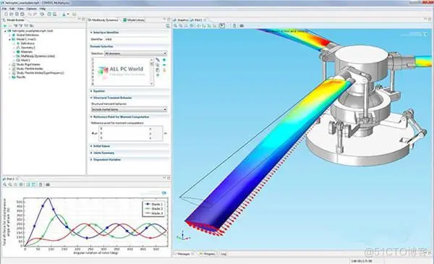Open the Selection All domains dropdown
The image size is (434, 264).
(136, 54)
